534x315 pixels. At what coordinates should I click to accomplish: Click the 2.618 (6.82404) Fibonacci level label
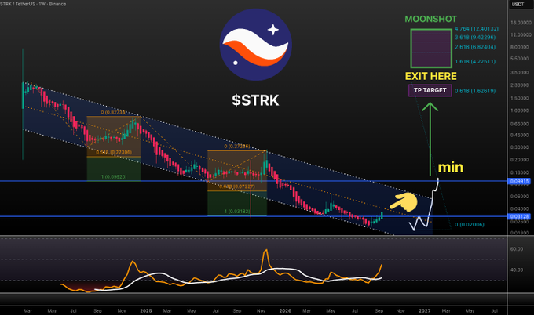pos(475,47)
